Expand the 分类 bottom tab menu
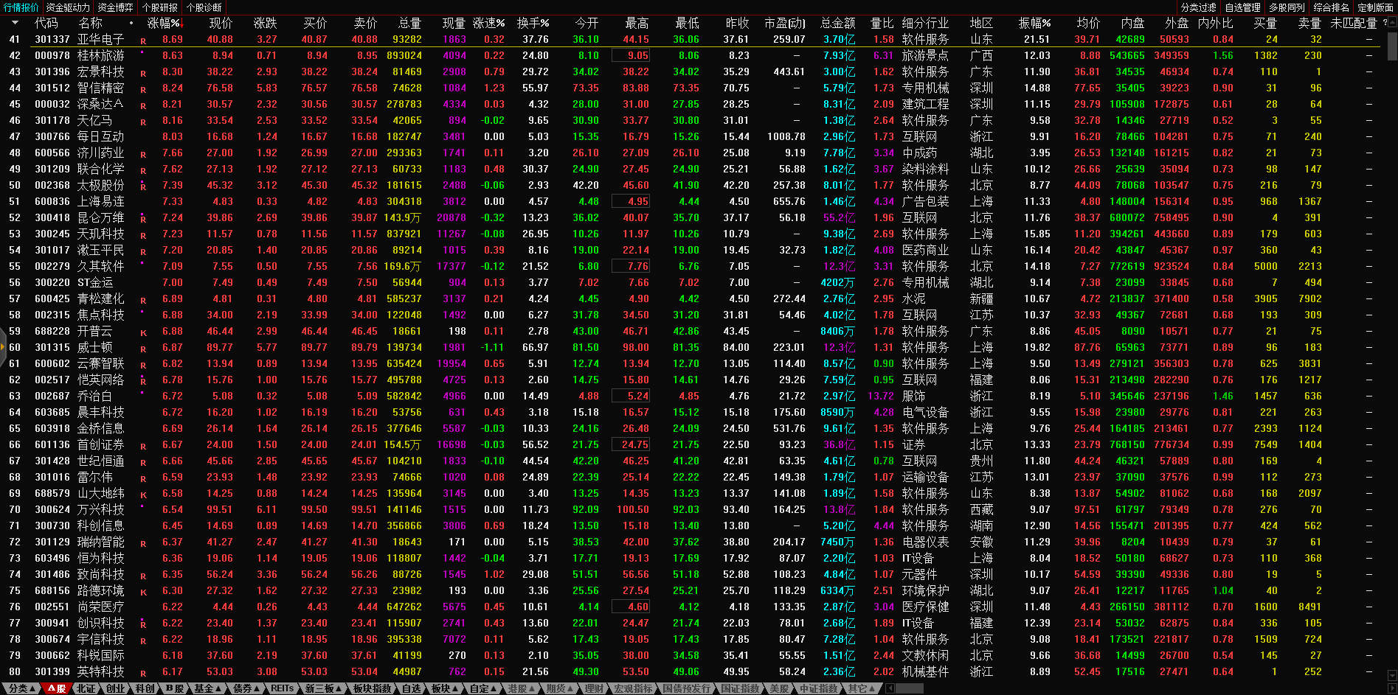Screen dimensions: 1398x695 click(x=21, y=688)
